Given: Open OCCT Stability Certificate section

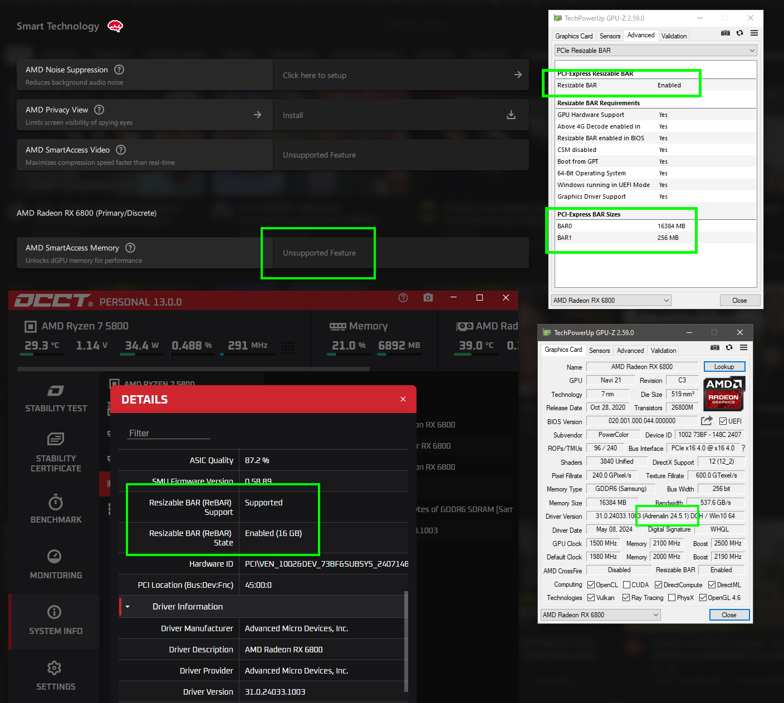Looking at the screenshot, I should pos(56,453).
